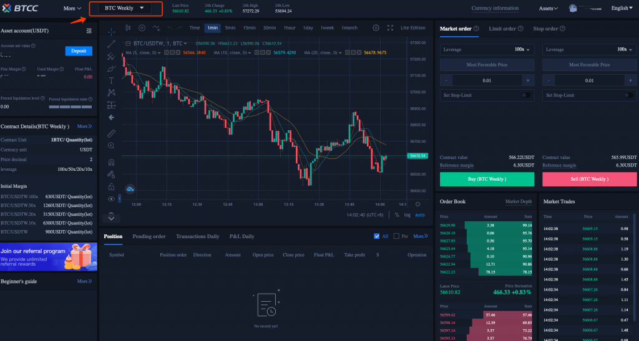Open the Pending order tab
Viewport: 639px width, 341px height.
tap(149, 236)
